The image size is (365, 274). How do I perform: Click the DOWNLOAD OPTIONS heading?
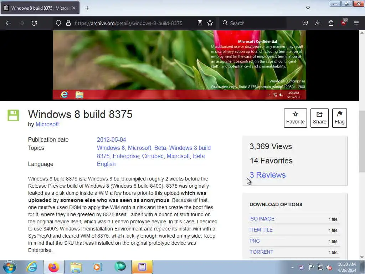pyautogui.click(x=276, y=204)
